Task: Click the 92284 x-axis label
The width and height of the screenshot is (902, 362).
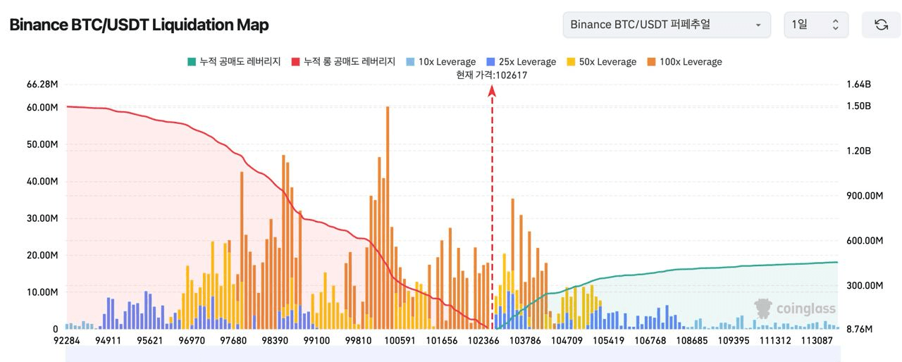Action: (x=67, y=341)
